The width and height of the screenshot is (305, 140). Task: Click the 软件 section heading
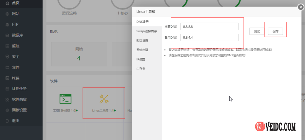click(x=54, y=81)
